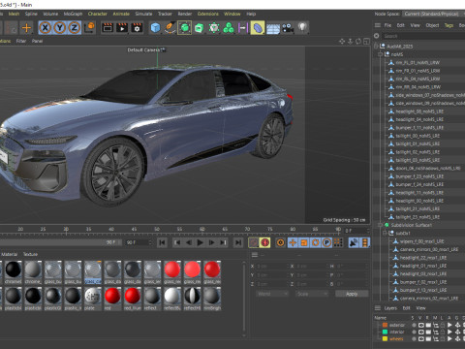Collapse the Subdivision Surface1 node
Viewport: 465px width, 349px height.
[380, 225]
